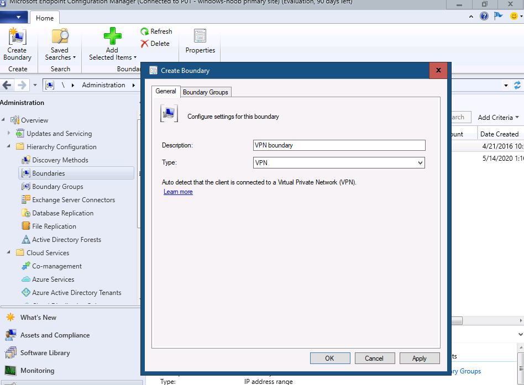Screen dimensions: 524x385
Task: Select the Cloud Services folder
Action: [43, 253]
